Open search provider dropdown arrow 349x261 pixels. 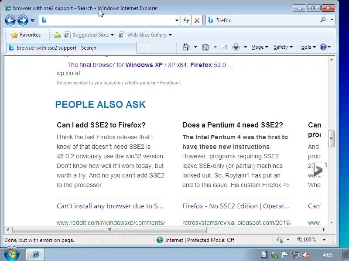(332, 20)
